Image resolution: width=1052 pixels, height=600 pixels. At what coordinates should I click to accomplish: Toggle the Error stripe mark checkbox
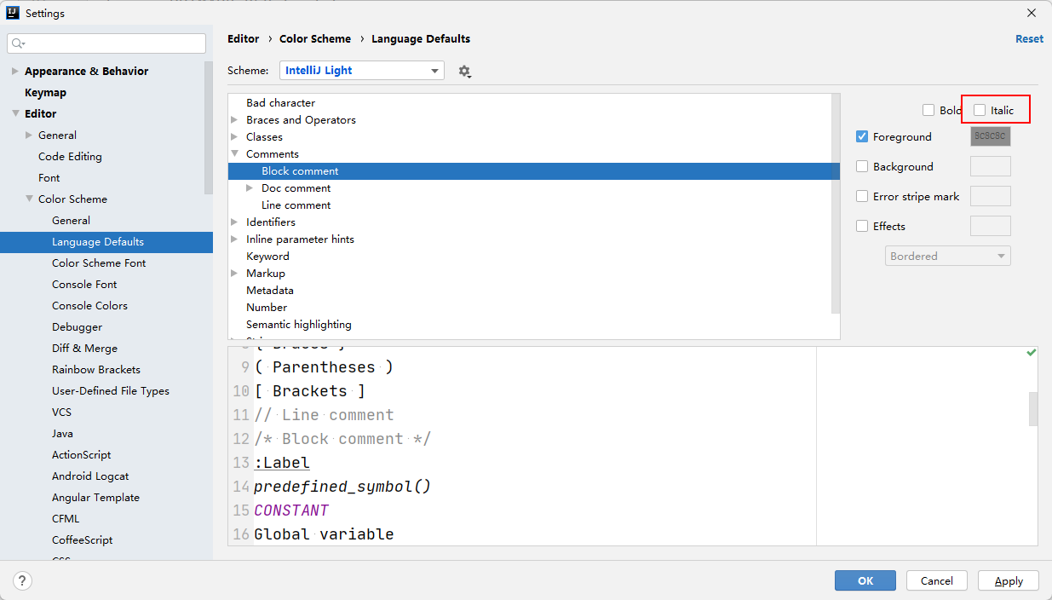tap(862, 196)
